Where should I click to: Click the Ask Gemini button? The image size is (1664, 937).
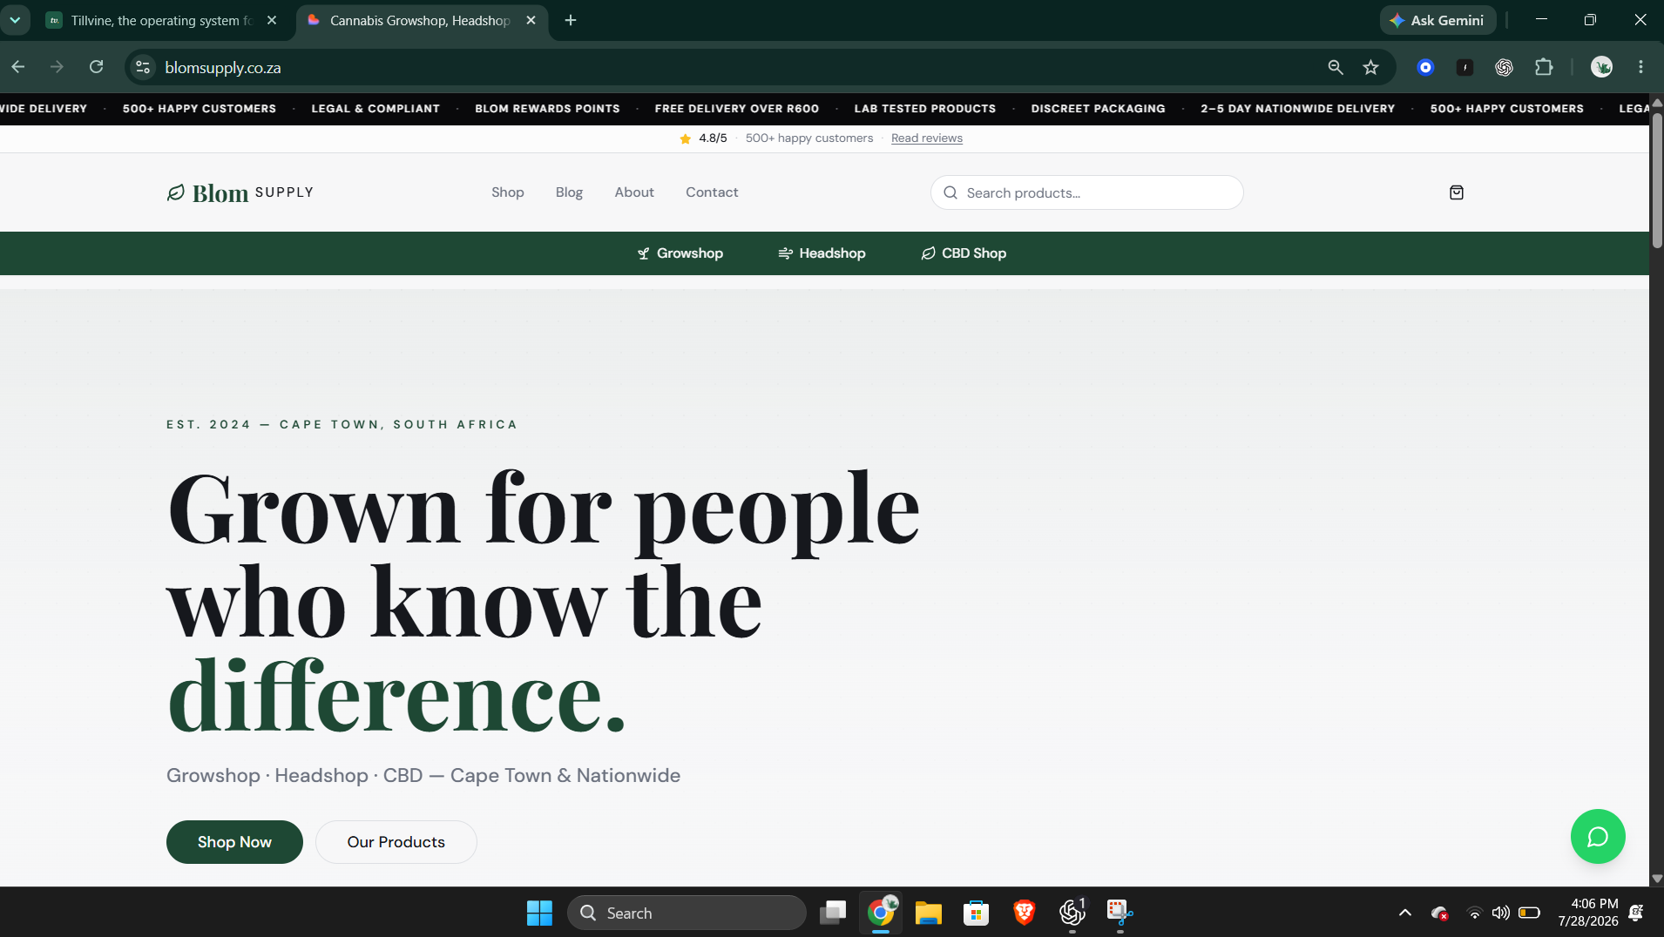(x=1437, y=20)
